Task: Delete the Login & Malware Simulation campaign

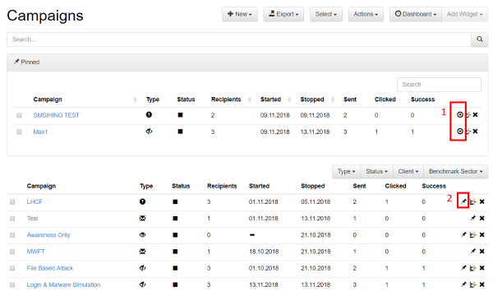Action: click(x=482, y=284)
